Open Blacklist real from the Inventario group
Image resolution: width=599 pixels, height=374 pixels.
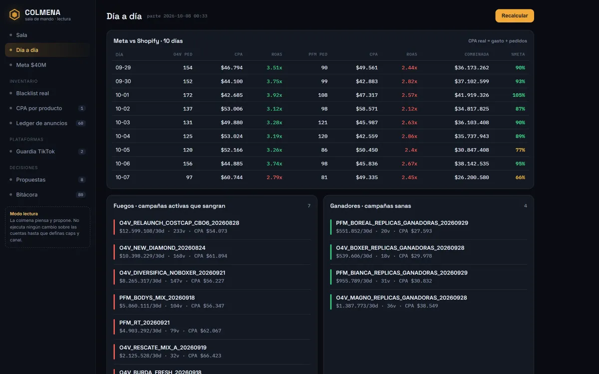[47, 93]
